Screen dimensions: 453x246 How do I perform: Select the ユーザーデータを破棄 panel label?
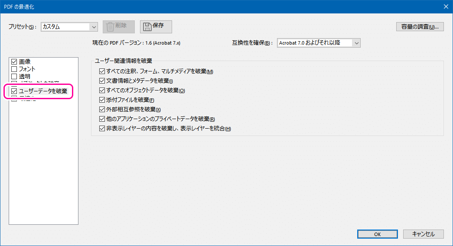click(x=43, y=91)
